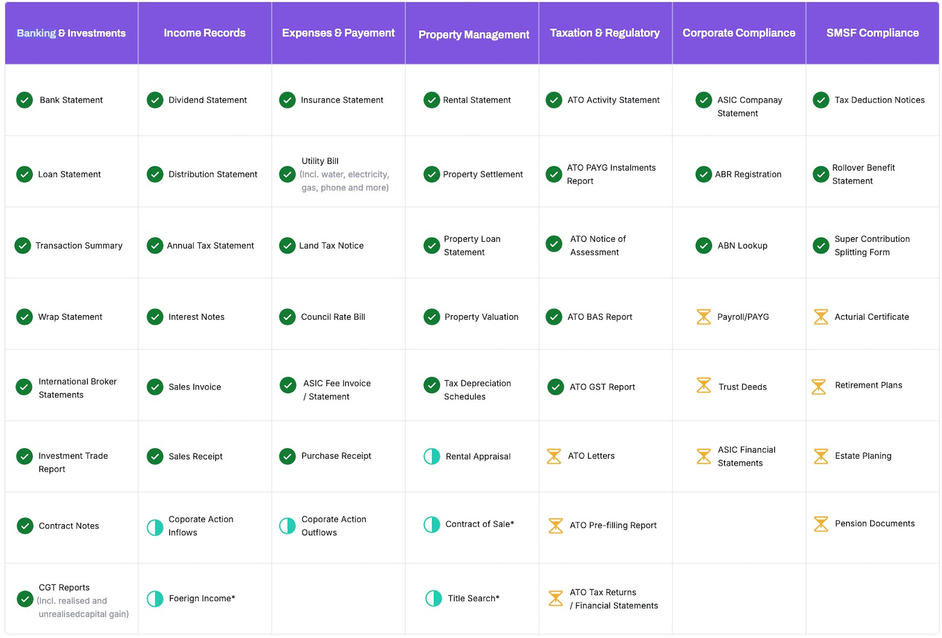This screenshot has height=638, width=942.
Task: Click check icon next to Dividend Statement
Action: (x=155, y=100)
